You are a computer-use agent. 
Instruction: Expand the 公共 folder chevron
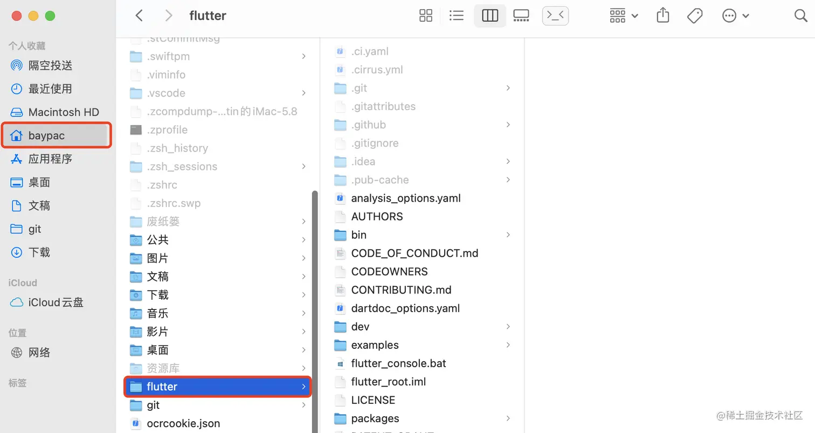coord(303,240)
